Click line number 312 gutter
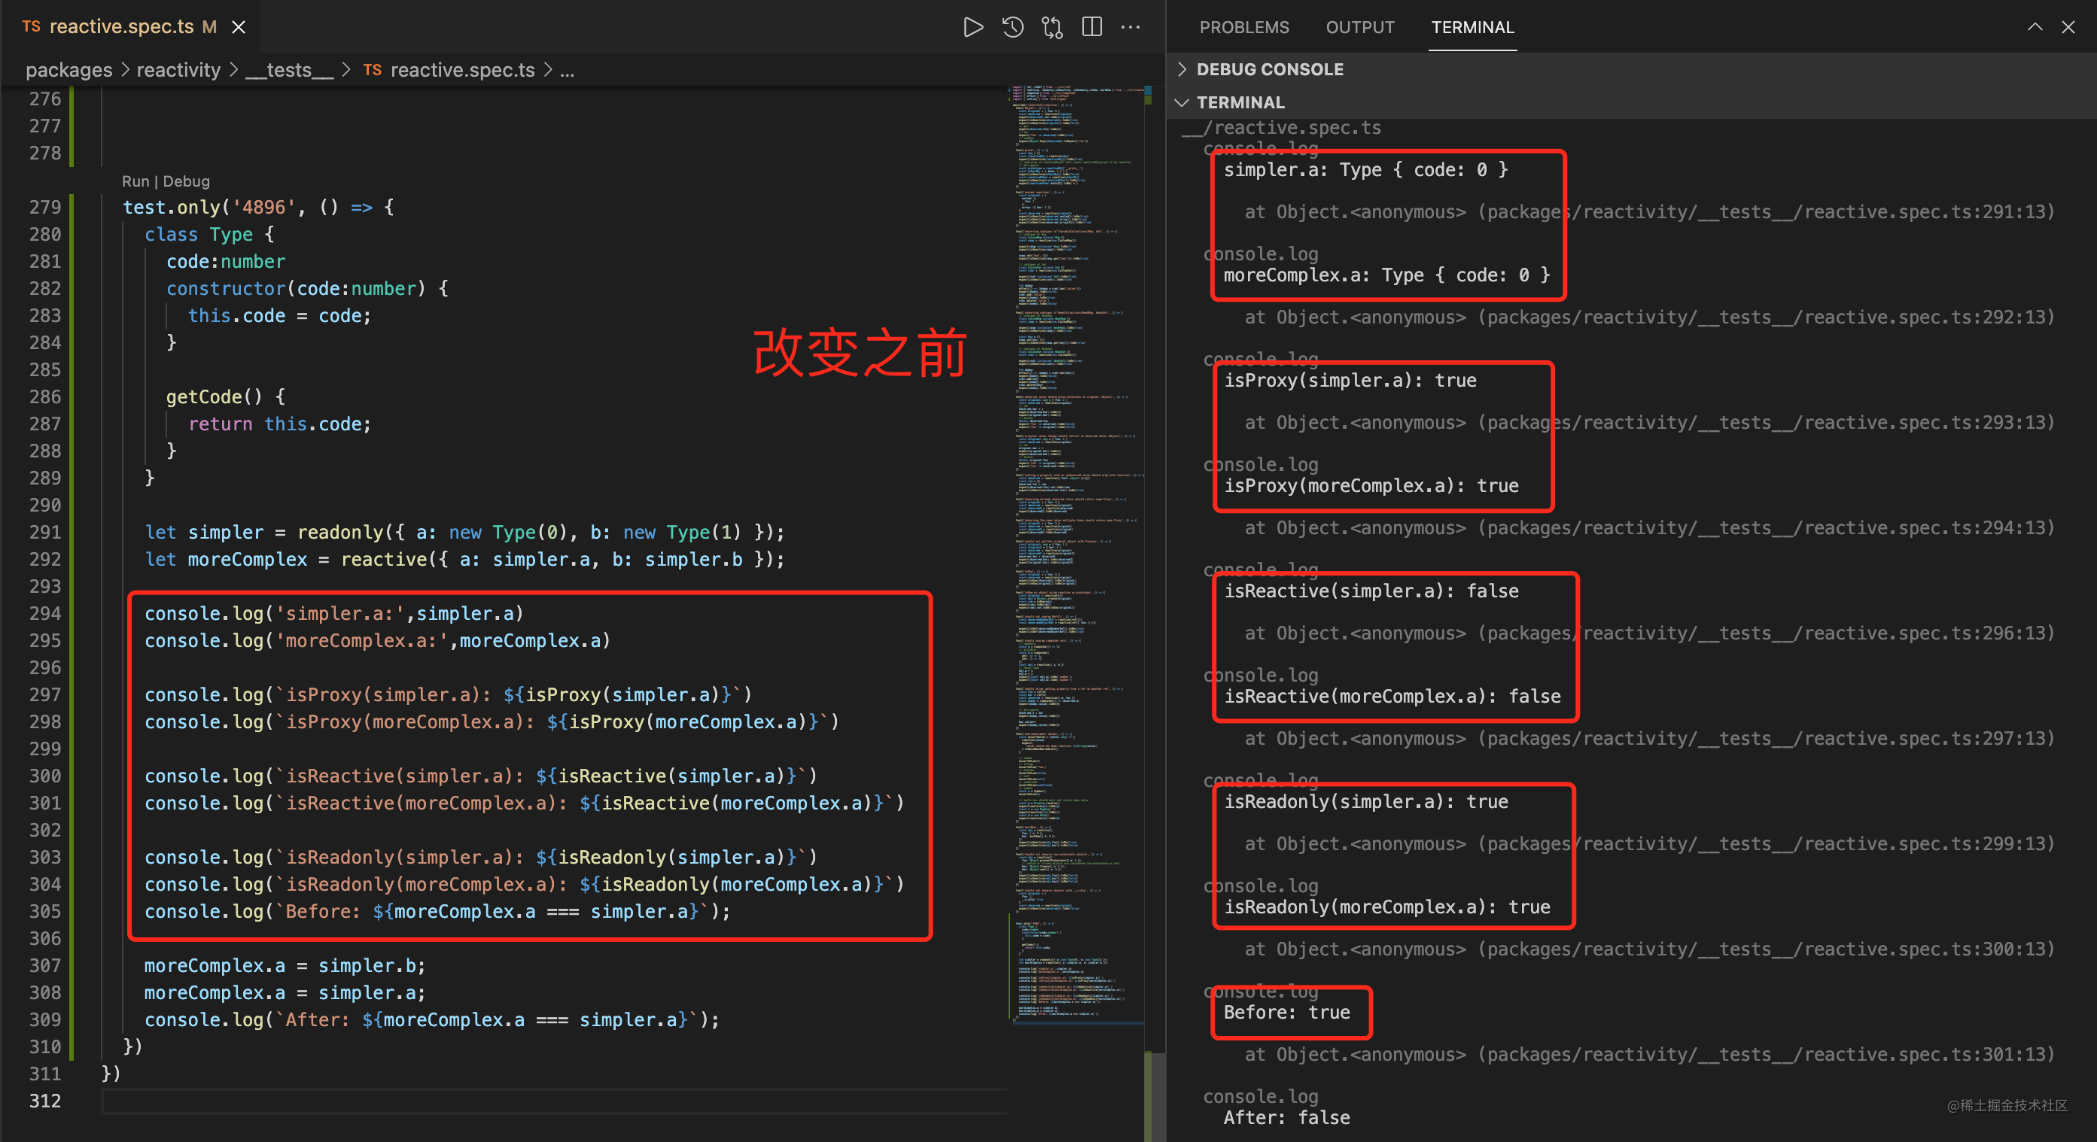The height and width of the screenshot is (1142, 2097). [46, 1101]
